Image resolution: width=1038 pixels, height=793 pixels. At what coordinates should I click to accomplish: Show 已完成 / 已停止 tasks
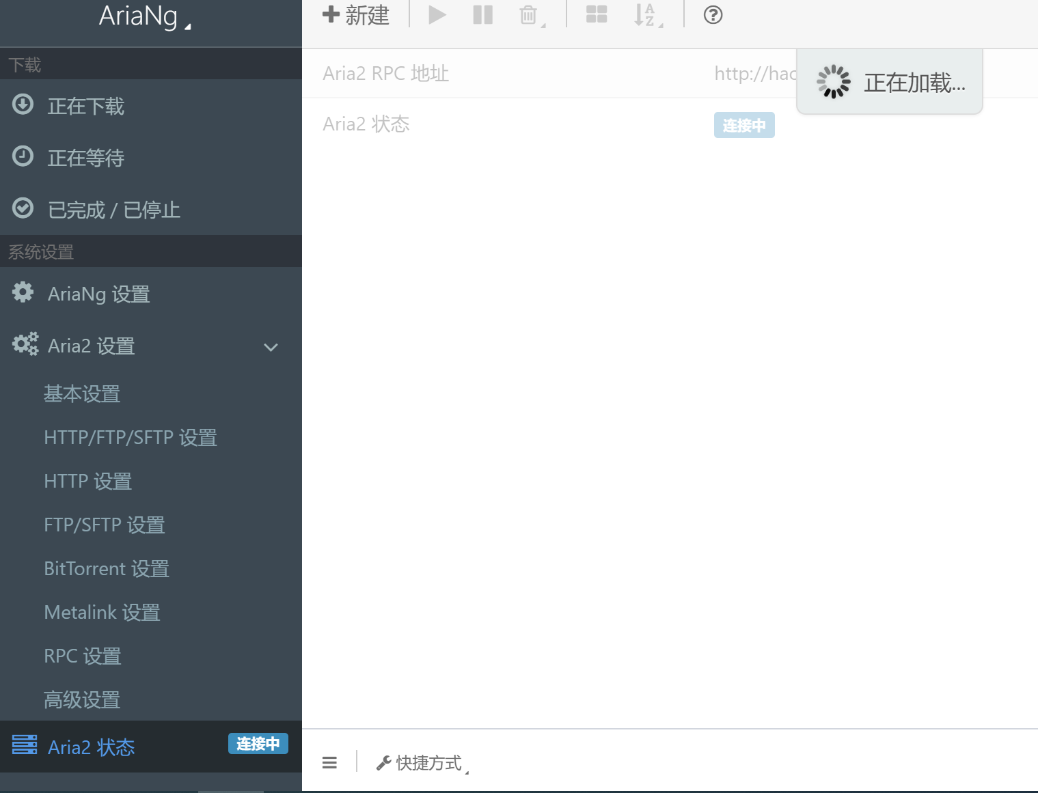pyautogui.click(x=151, y=209)
